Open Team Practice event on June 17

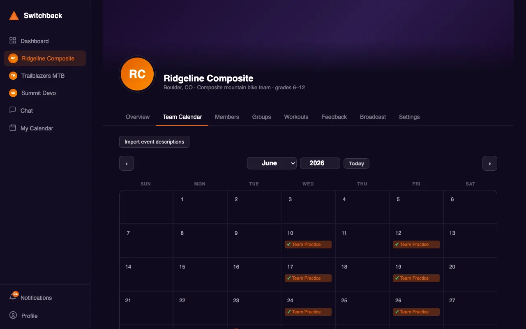(x=308, y=278)
